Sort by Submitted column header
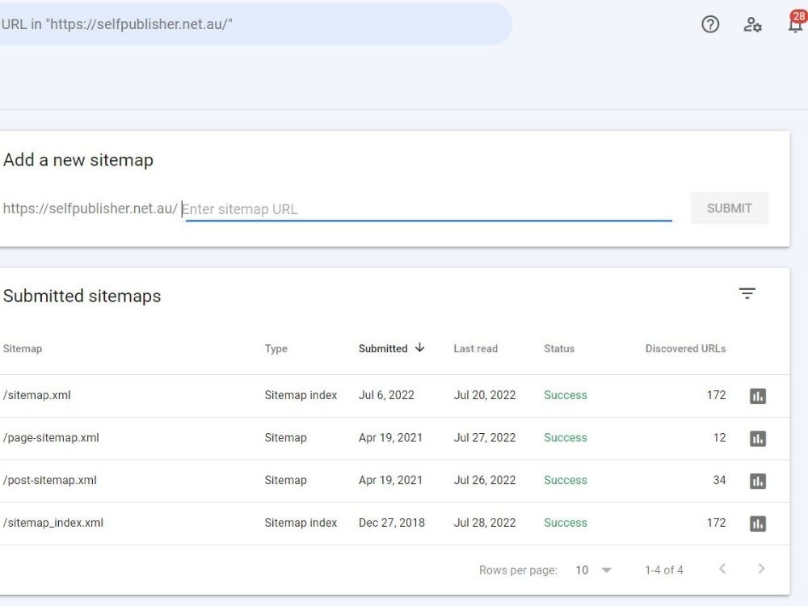This screenshot has height=606, width=808. pyautogui.click(x=383, y=348)
